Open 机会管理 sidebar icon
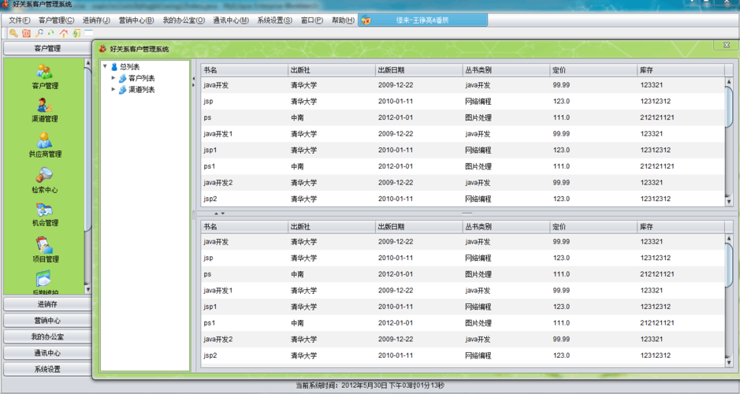Image resolution: width=740 pixels, height=394 pixels. pyautogui.click(x=44, y=210)
